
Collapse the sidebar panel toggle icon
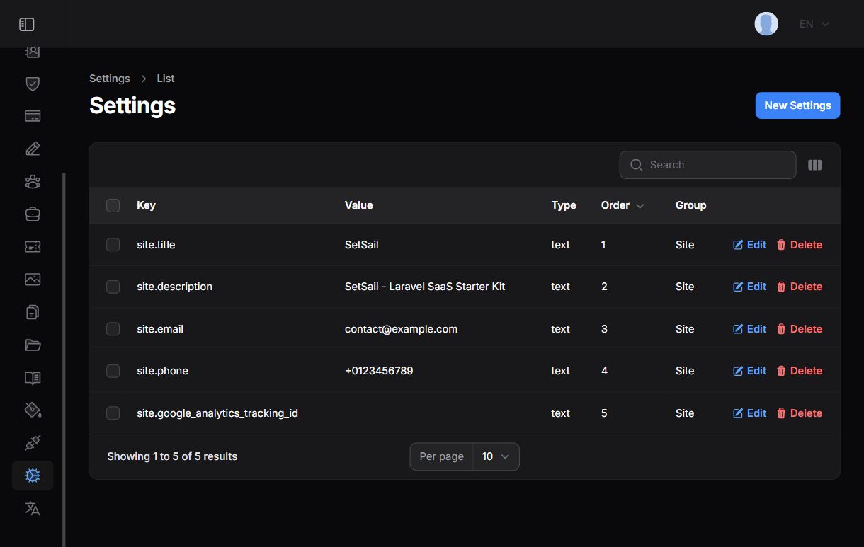point(27,25)
